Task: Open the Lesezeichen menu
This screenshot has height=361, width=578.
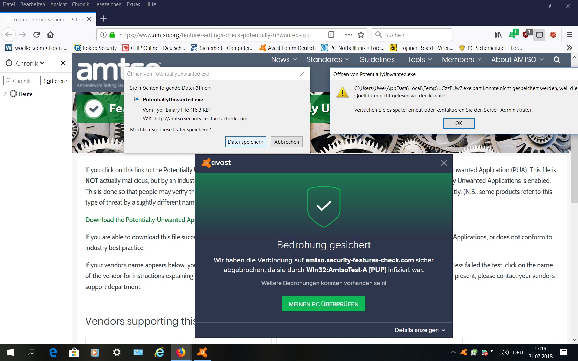Action: 108,4
